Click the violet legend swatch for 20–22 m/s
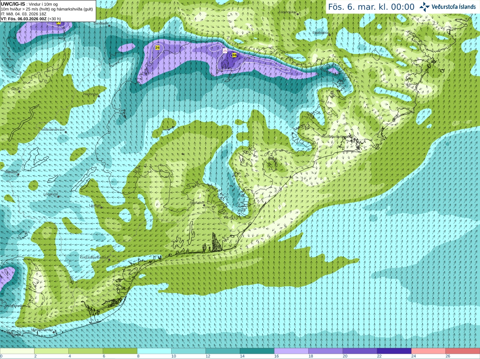This screenshot has width=480, height=359. point(360,351)
